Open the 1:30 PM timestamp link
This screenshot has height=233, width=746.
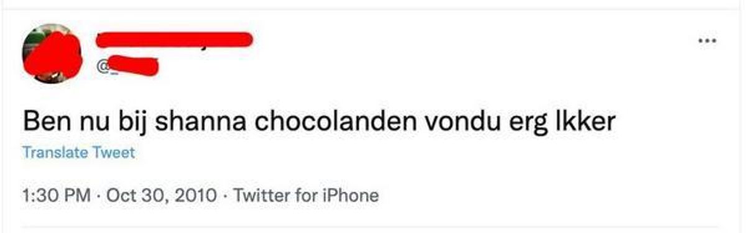pos(57,196)
